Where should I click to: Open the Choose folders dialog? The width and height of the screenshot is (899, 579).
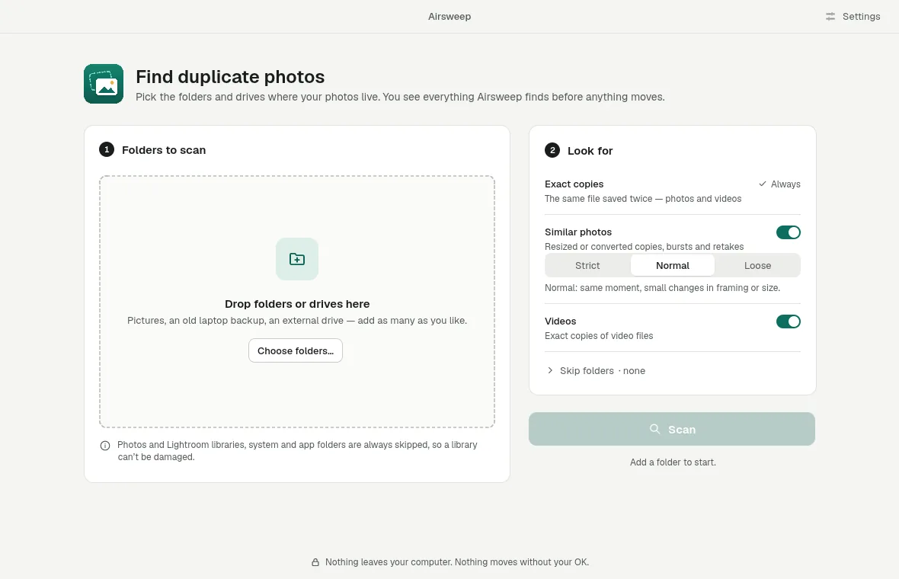pyautogui.click(x=296, y=351)
